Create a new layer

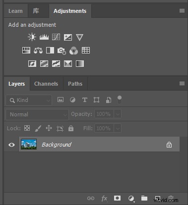click(158, 198)
